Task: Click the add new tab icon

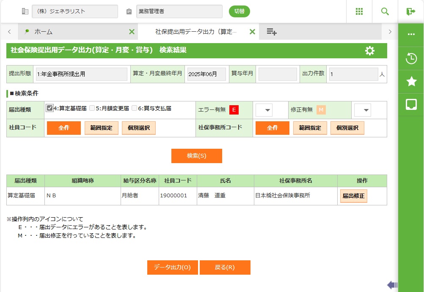Action: pyautogui.click(x=271, y=32)
